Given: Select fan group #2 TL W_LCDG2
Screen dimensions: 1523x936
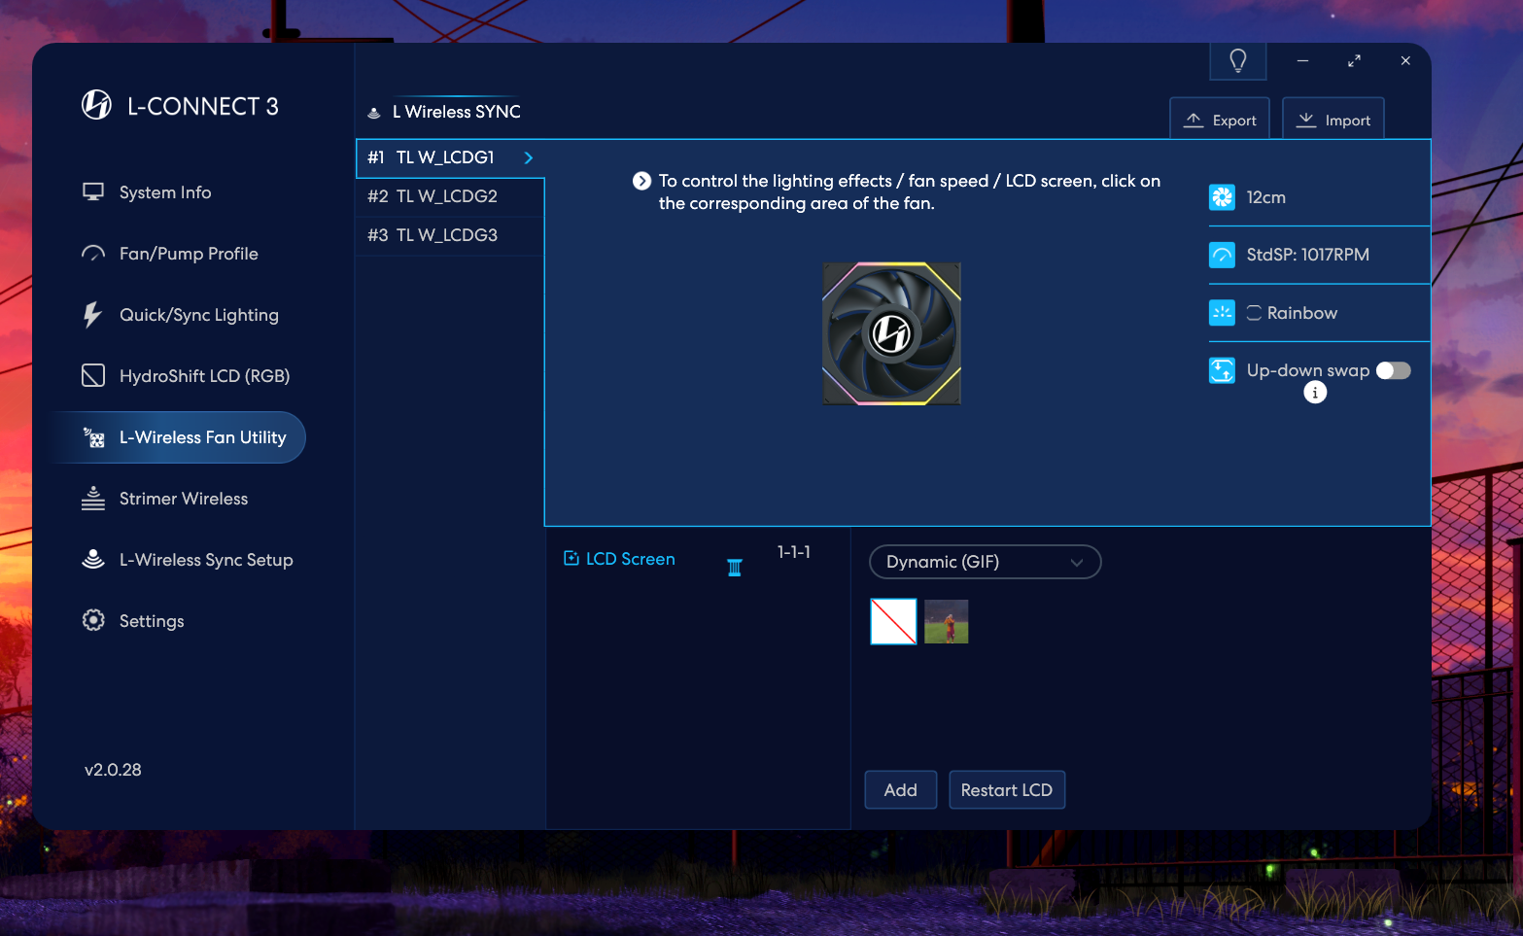Looking at the screenshot, I should [x=450, y=196].
